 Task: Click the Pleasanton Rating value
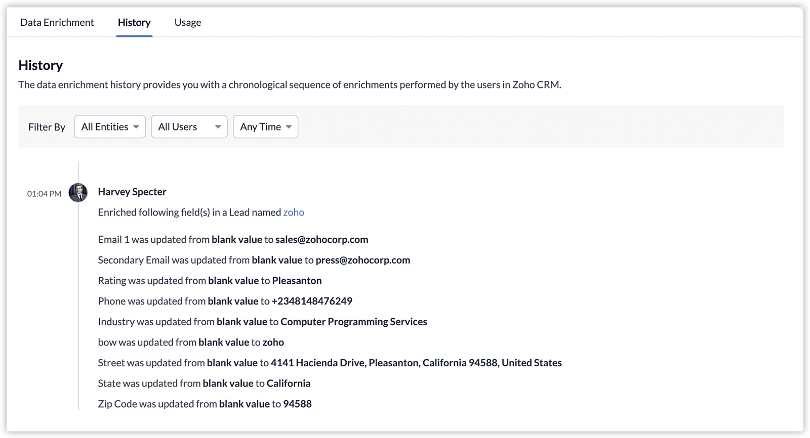point(297,281)
